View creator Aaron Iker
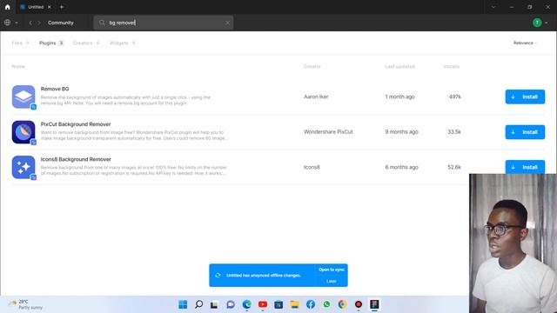Screen dimensions: 557x313 [x=316, y=97]
